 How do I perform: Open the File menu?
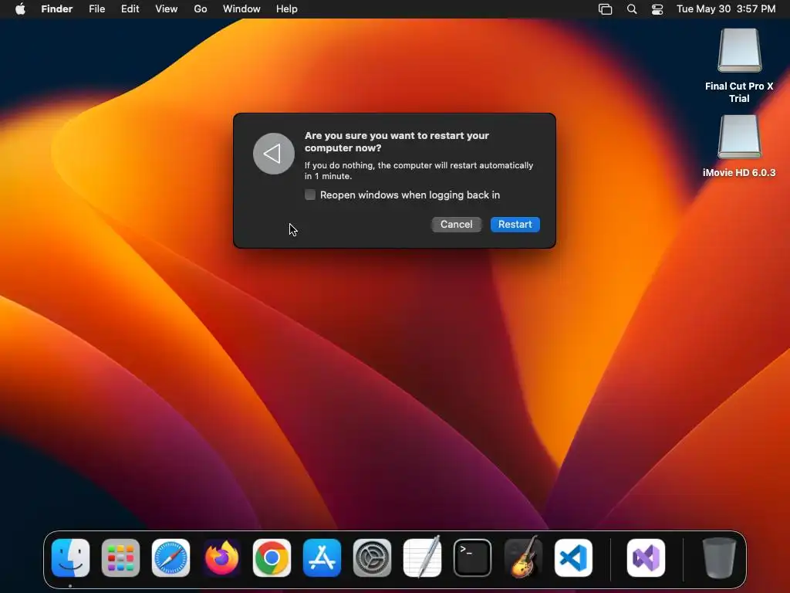pos(96,9)
